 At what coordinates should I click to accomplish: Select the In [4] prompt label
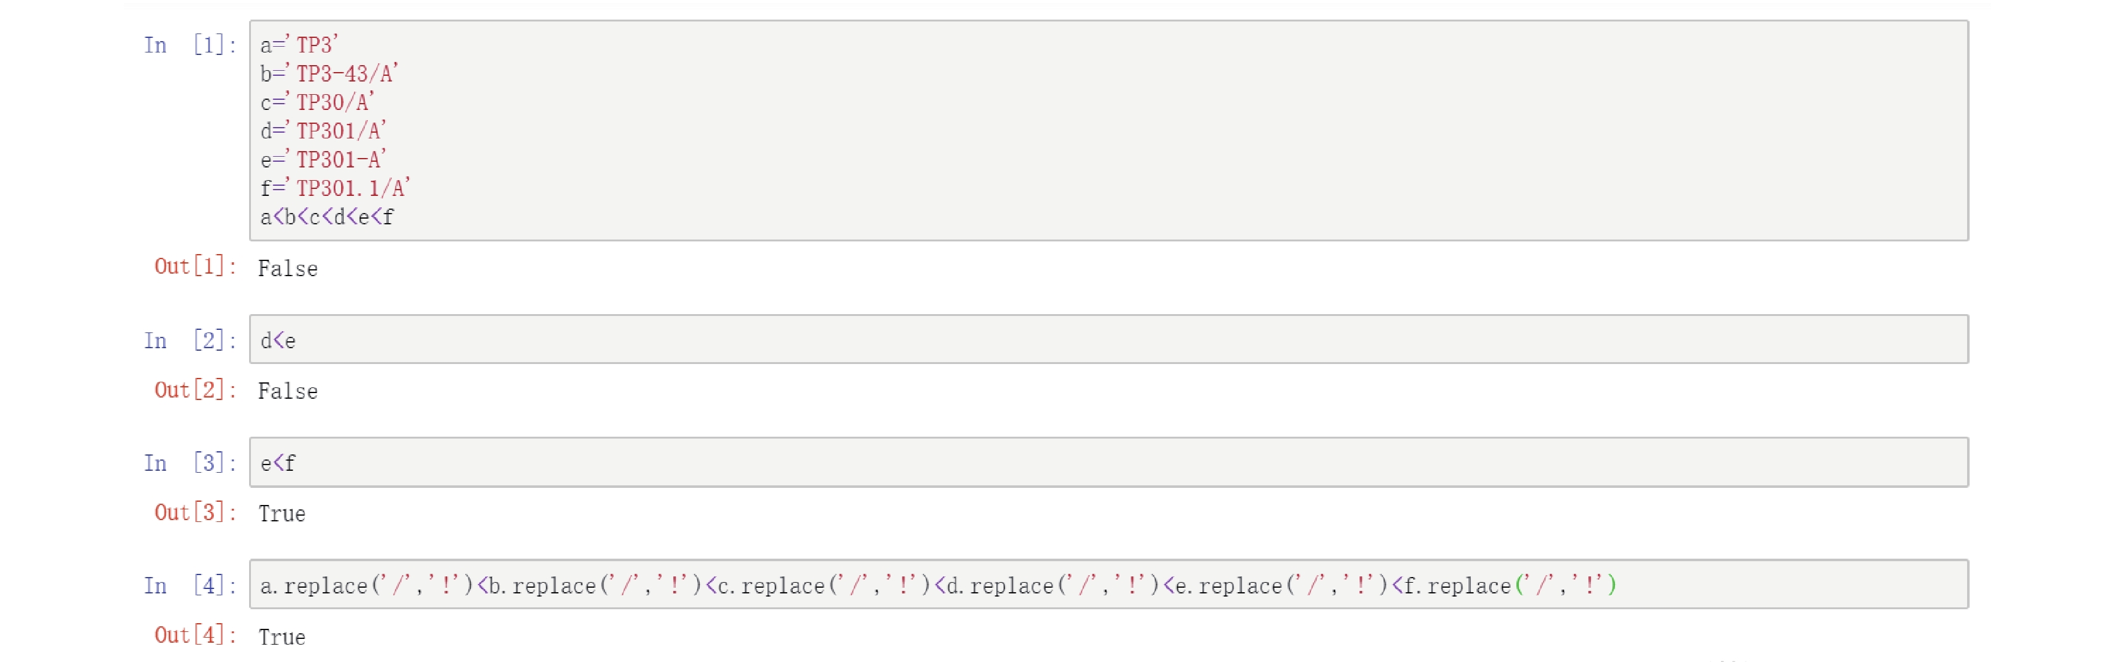point(190,586)
